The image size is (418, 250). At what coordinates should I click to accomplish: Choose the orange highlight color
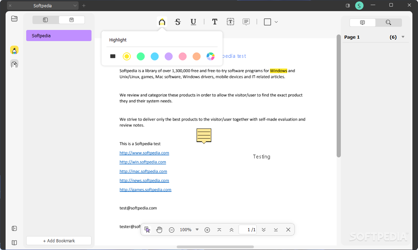click(197, 56)
